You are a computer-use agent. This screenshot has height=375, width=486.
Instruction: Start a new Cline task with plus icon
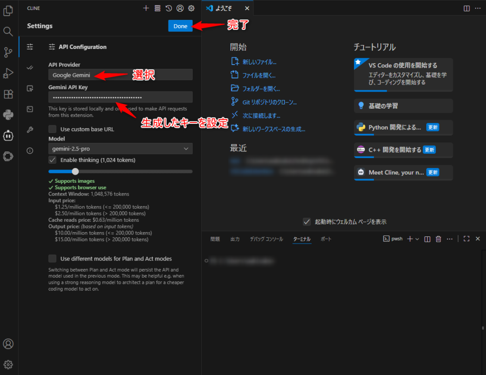point(146,8)
